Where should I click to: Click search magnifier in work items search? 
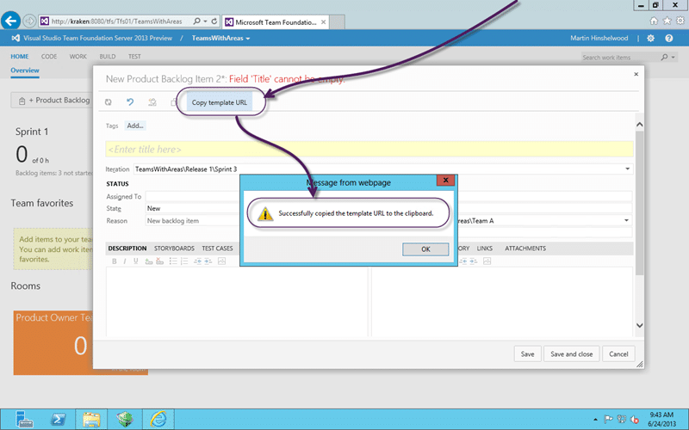pos(664,57)
